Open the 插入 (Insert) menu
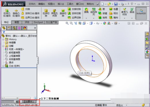The width and height of the screenshot is (150, 107). click(x=61, y=4)
